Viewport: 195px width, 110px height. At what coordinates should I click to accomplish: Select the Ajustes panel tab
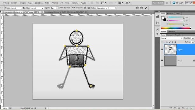click(164, 31)
